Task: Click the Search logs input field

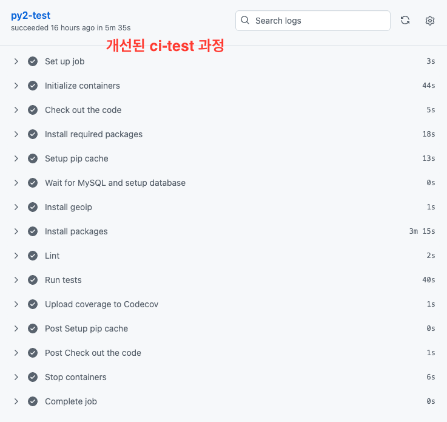Action: [x=320, y=21]
